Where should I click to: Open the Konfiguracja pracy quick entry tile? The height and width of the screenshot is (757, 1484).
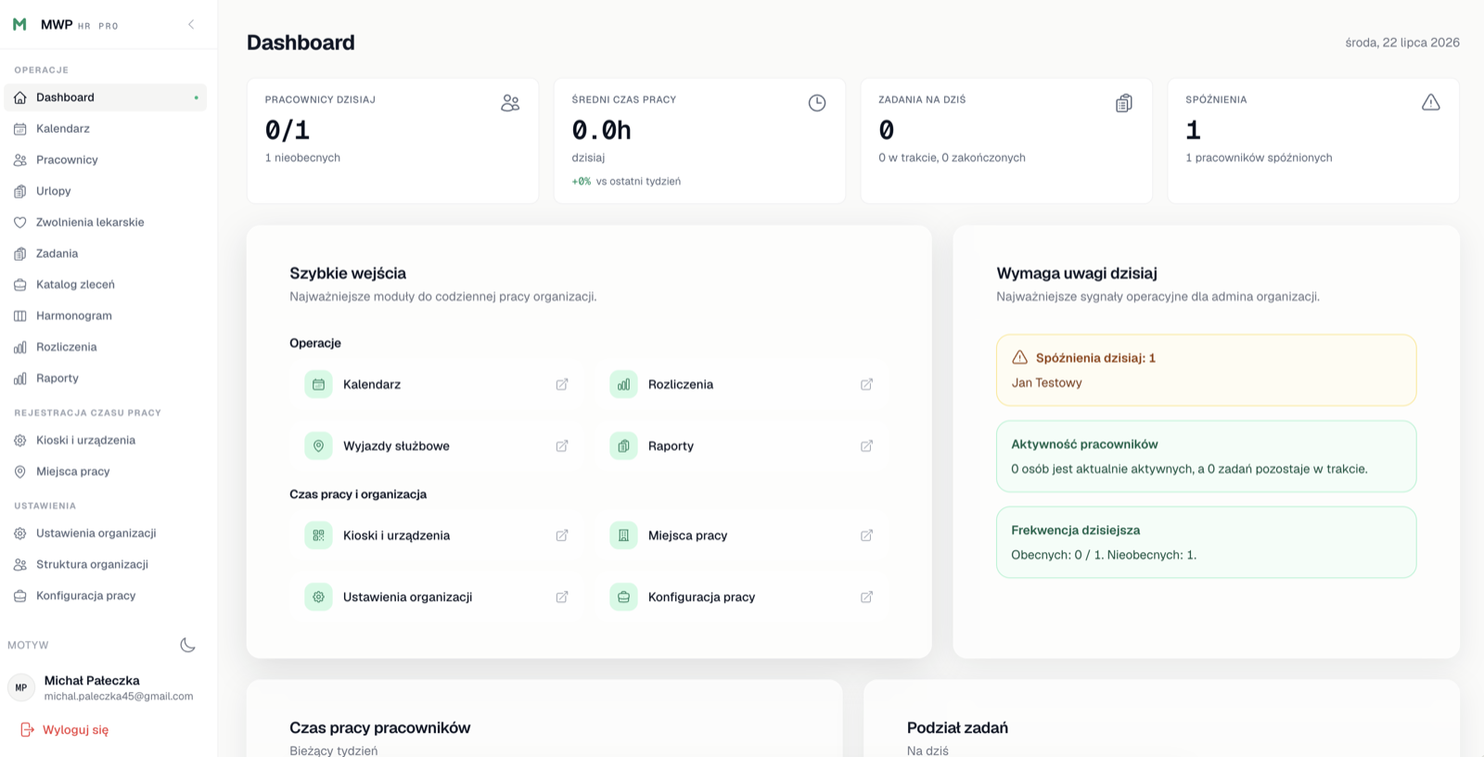pyautogui.click(x=742, y=597)
